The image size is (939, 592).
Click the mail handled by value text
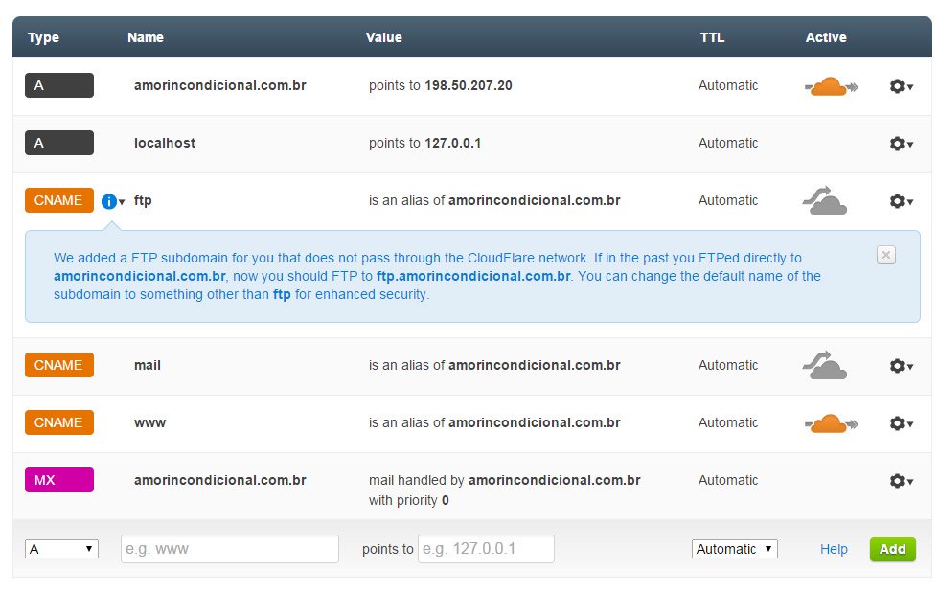[505, 480]
